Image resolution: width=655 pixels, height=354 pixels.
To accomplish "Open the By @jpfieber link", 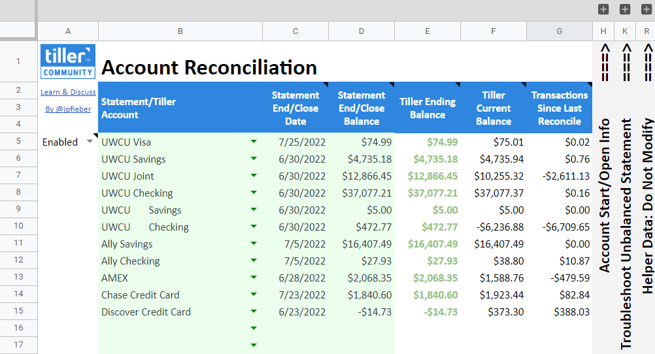I will (x=68, y=109).
